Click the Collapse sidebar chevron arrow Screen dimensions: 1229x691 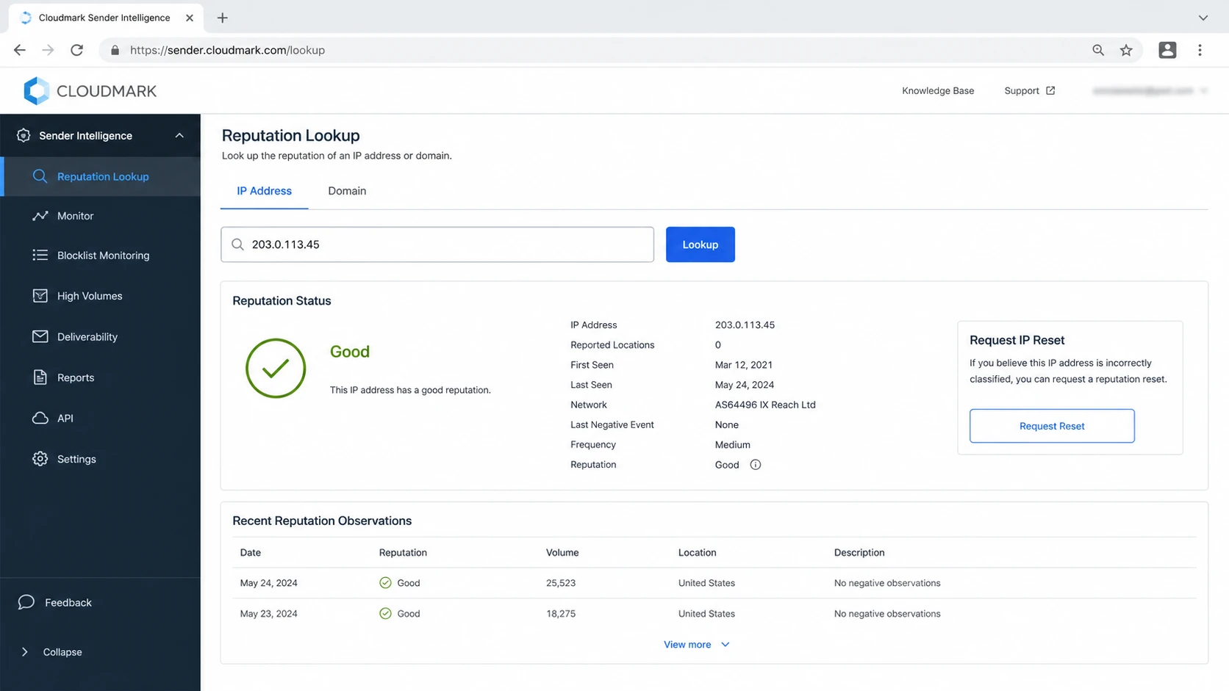tap(25, 652)
